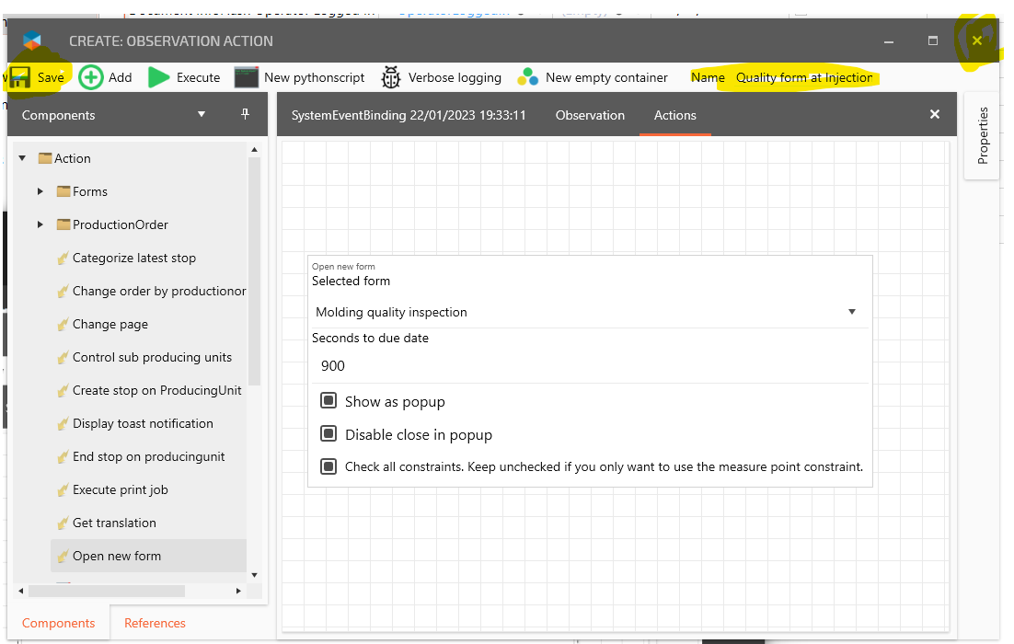
Task: Toggle Disable close in popup checkbox
Action: (328, 434)
